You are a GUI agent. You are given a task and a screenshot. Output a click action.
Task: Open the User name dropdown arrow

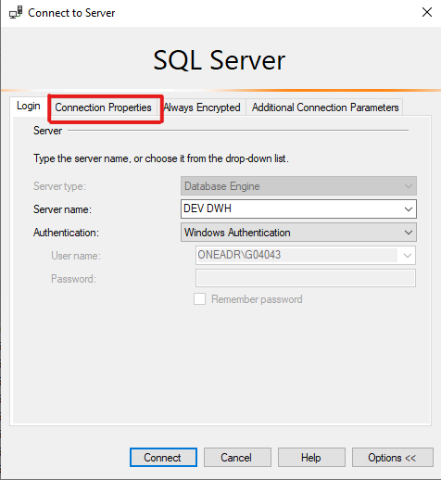408,256
